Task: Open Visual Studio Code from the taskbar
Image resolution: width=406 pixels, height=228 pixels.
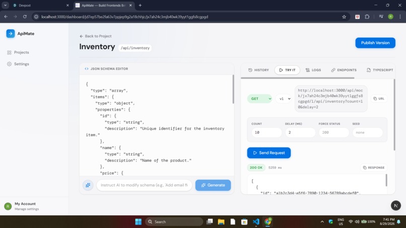Action: click(256, 222)
